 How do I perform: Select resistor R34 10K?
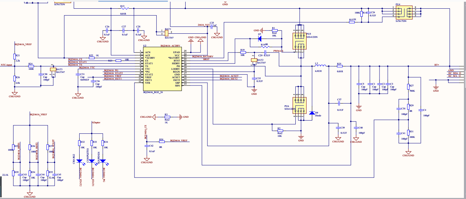(x=103, y=143)
